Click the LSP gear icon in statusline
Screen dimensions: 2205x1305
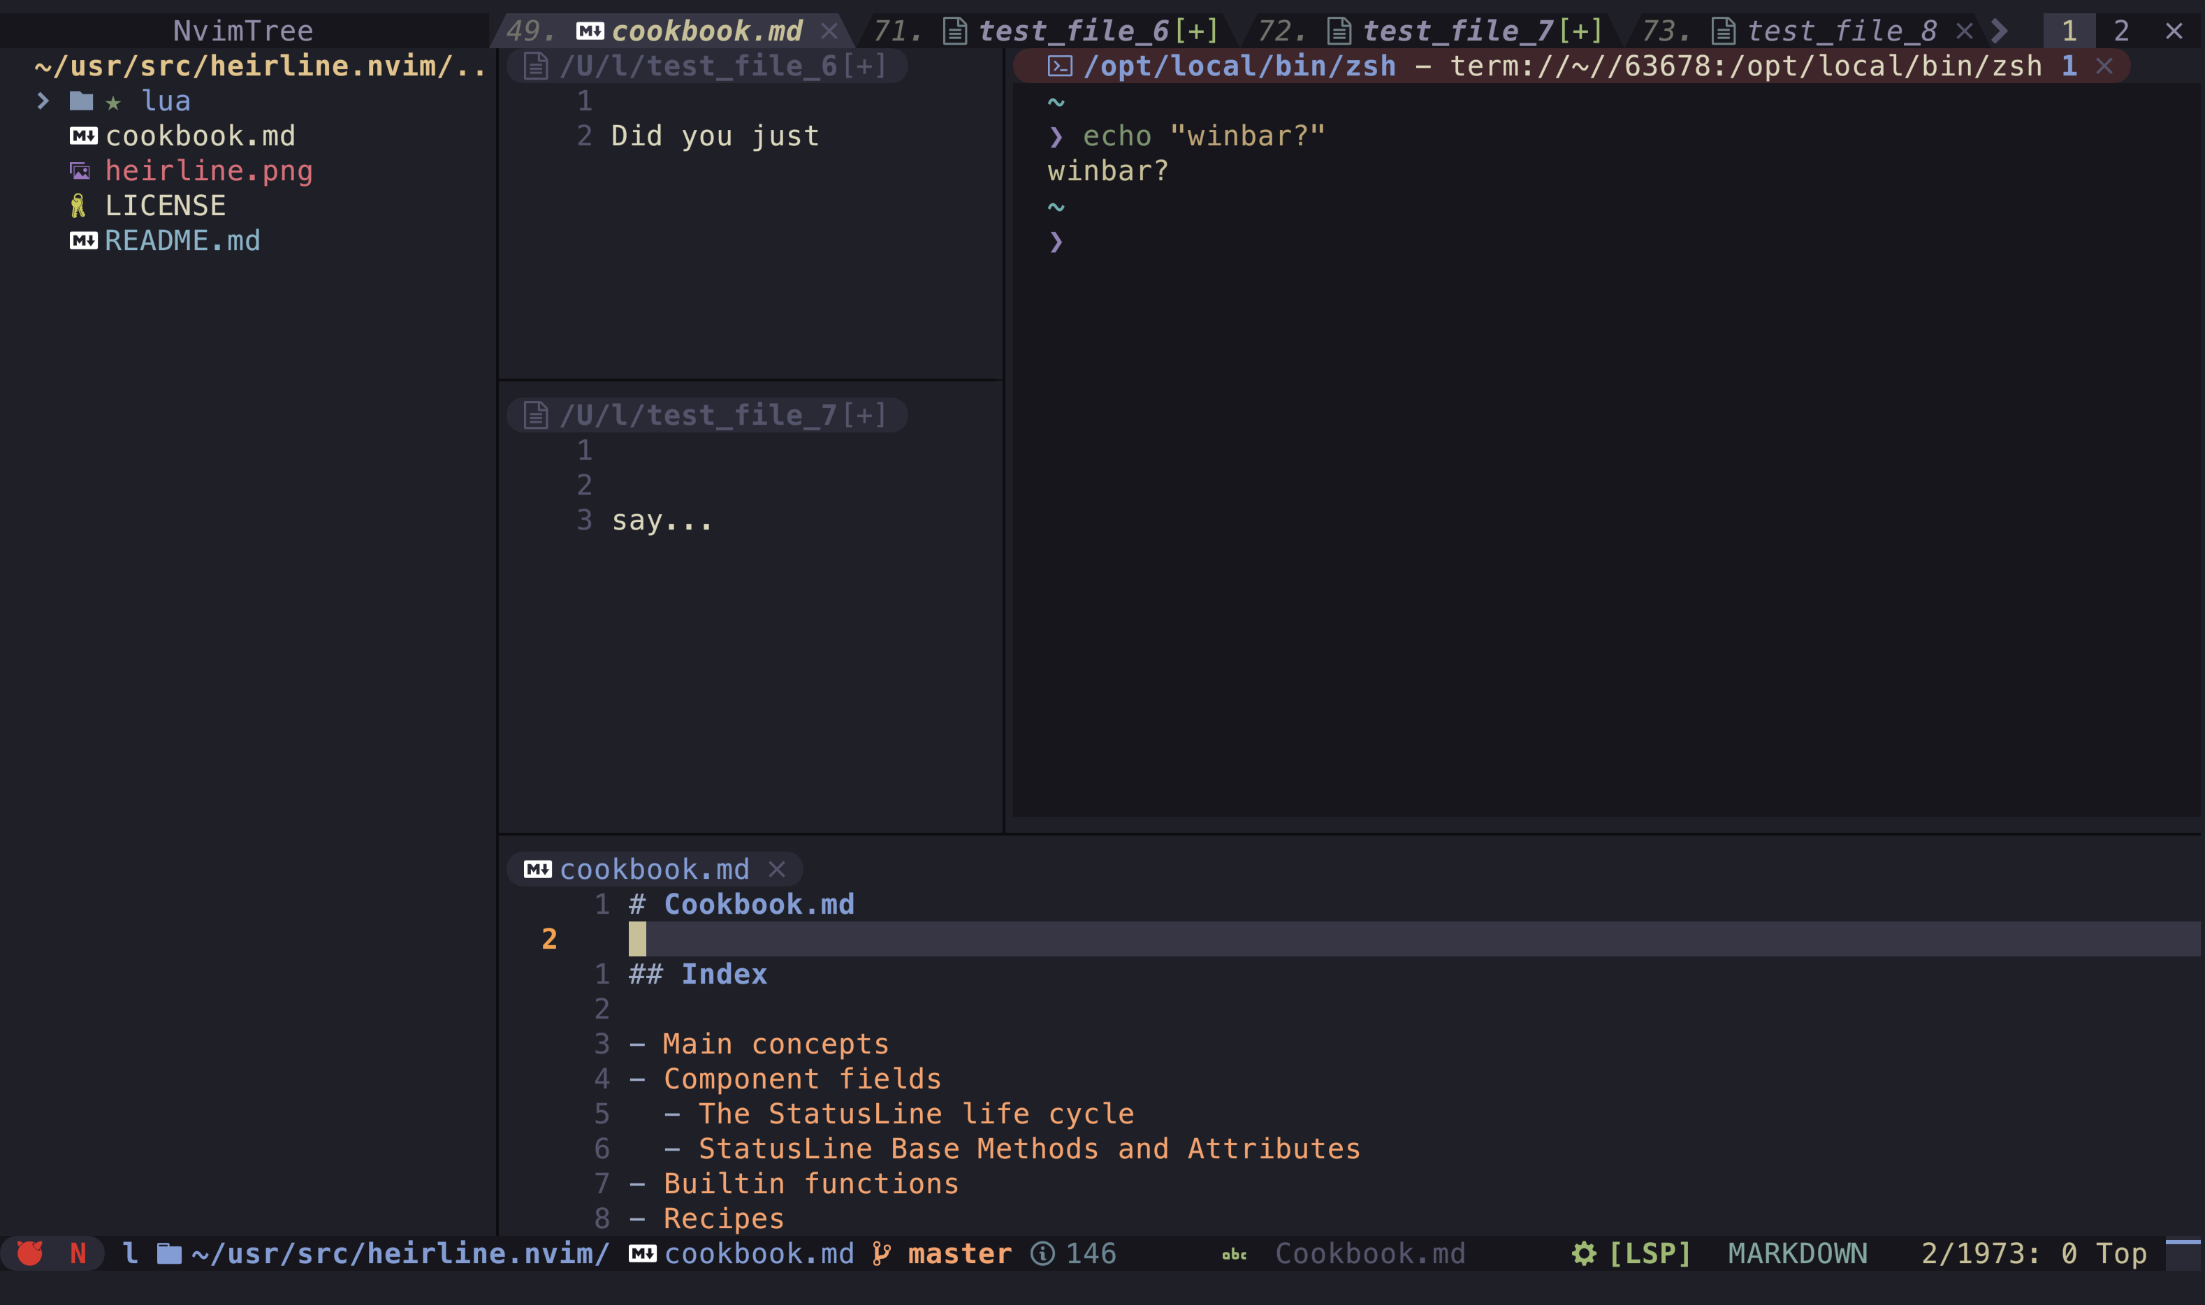(1583, 1253)
